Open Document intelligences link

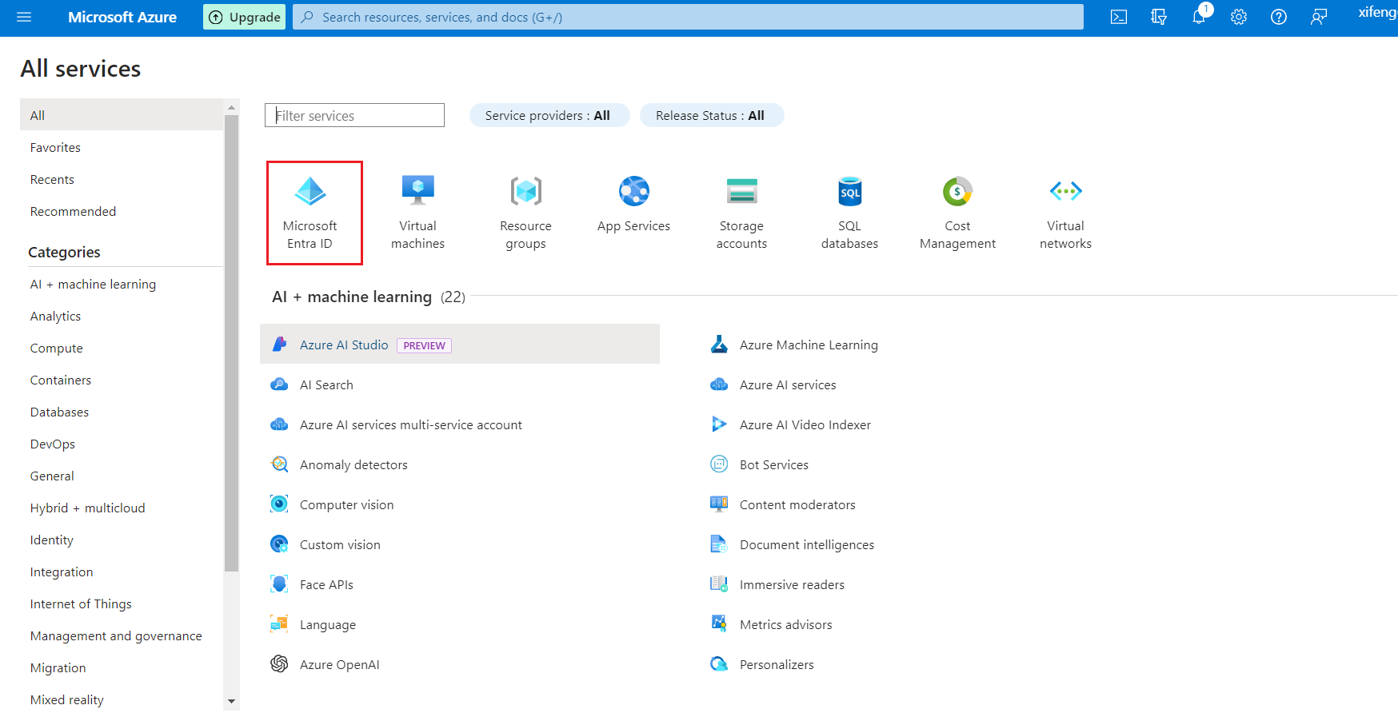pyautogui.click(x=807, y=544)
